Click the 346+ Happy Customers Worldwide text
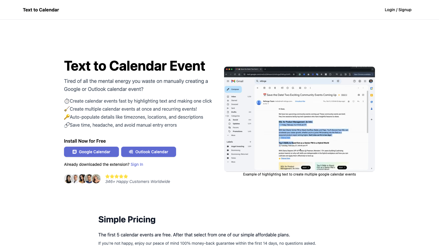Viewport: 439px width, 247px height. (137, 182)
